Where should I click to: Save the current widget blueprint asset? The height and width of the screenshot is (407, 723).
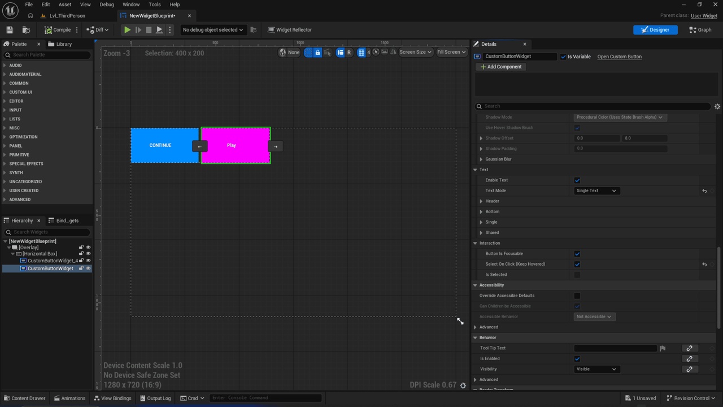[x=10, y=30]
